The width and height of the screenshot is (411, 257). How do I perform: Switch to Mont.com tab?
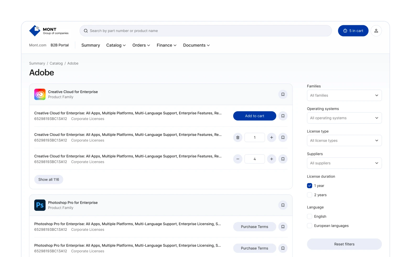(38, 45)
